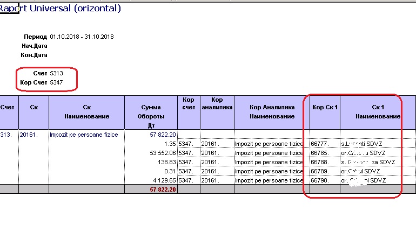The image size is (416, 232).
Task: Select the blue Impozit pe persoane fizice cell
Action: click(87, 135)
